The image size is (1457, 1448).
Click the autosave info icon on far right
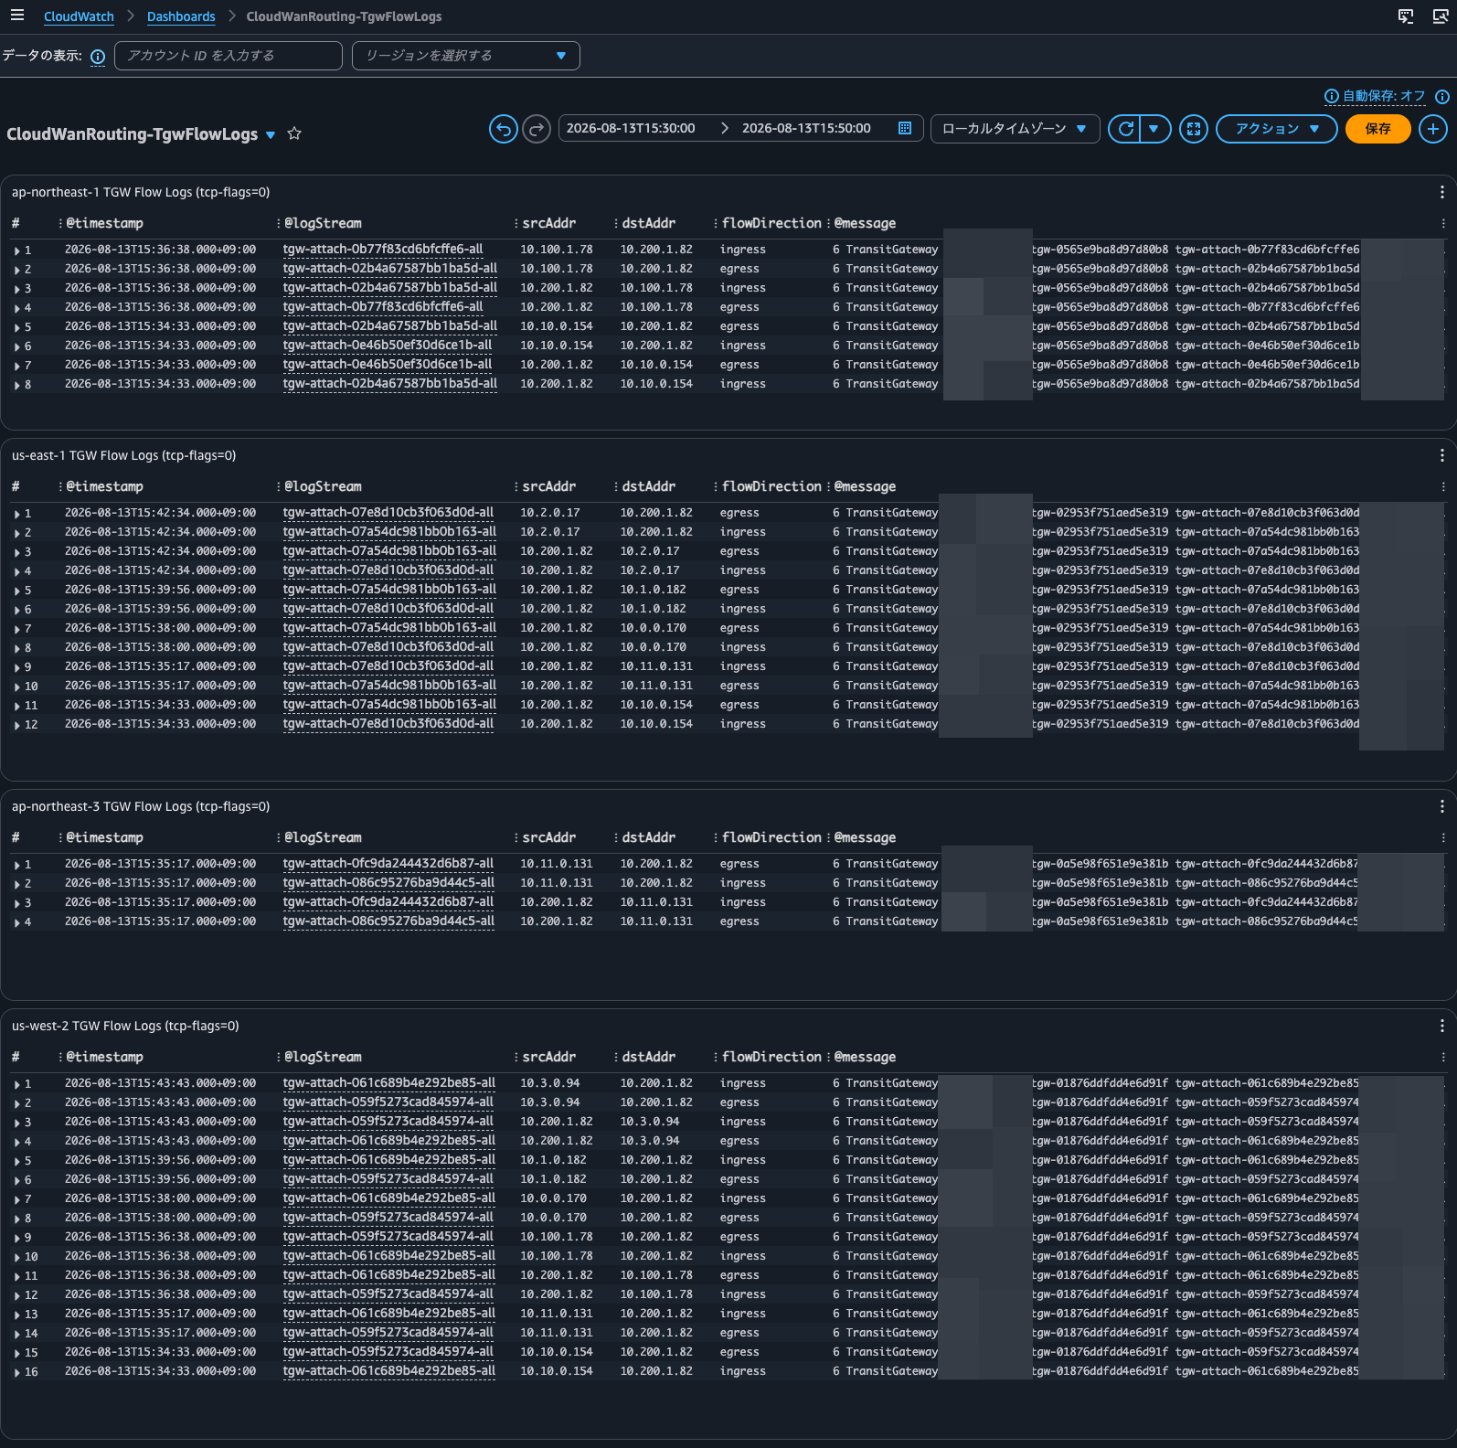1442,96
